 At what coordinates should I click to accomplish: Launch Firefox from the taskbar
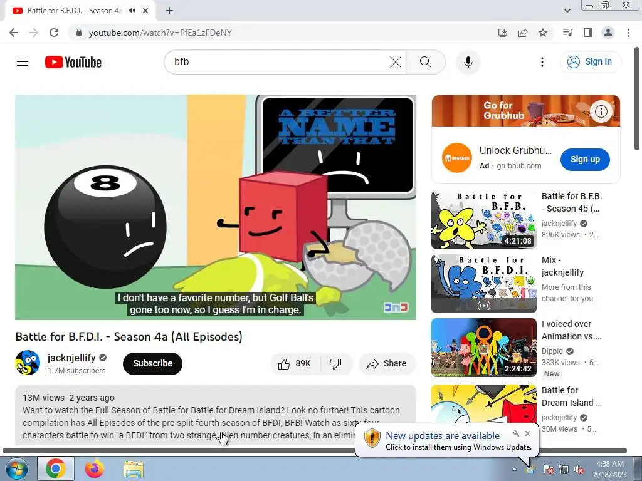point(95,468)
